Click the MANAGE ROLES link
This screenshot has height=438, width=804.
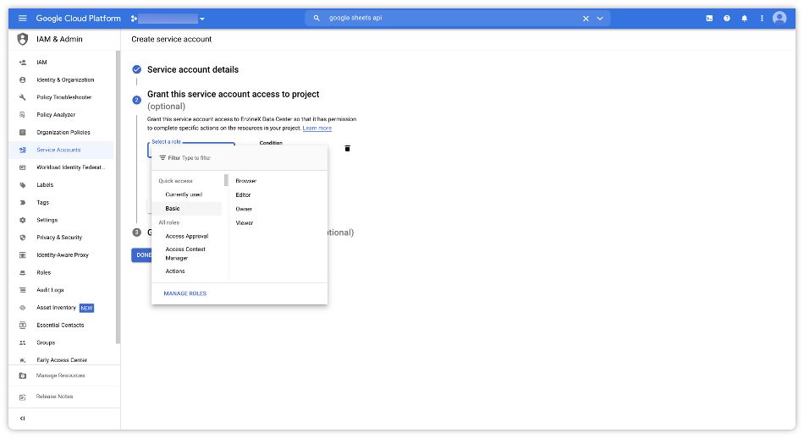point(185,293)
